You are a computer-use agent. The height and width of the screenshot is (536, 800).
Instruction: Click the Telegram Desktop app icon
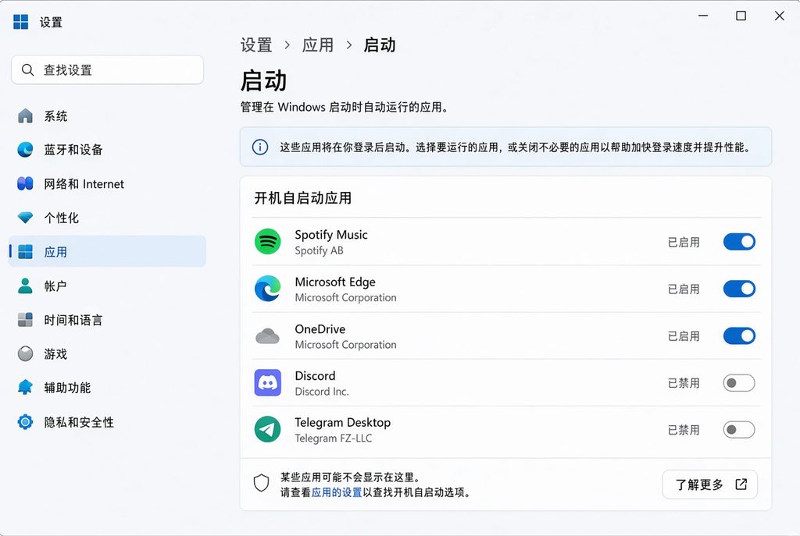[x=267, y=430]
